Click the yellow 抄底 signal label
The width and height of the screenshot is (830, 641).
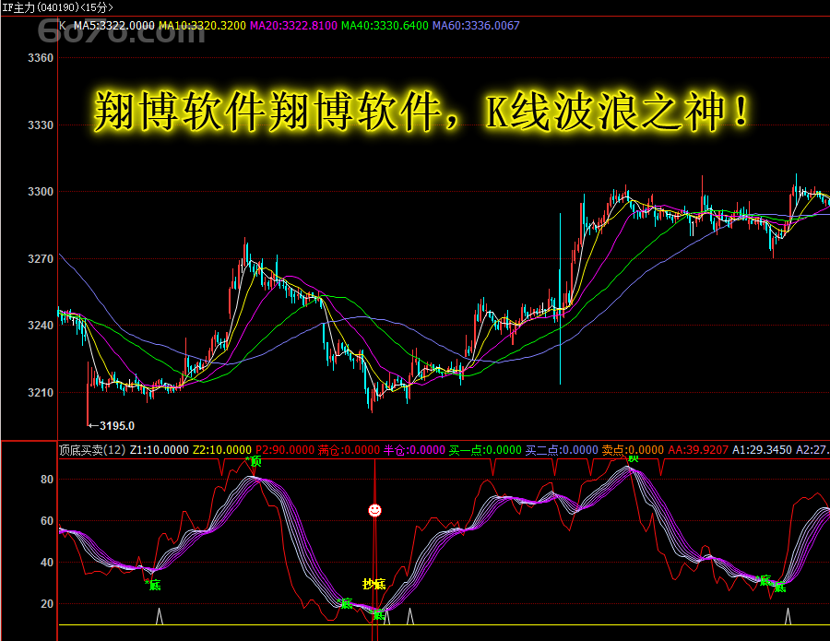pos(373,584)
